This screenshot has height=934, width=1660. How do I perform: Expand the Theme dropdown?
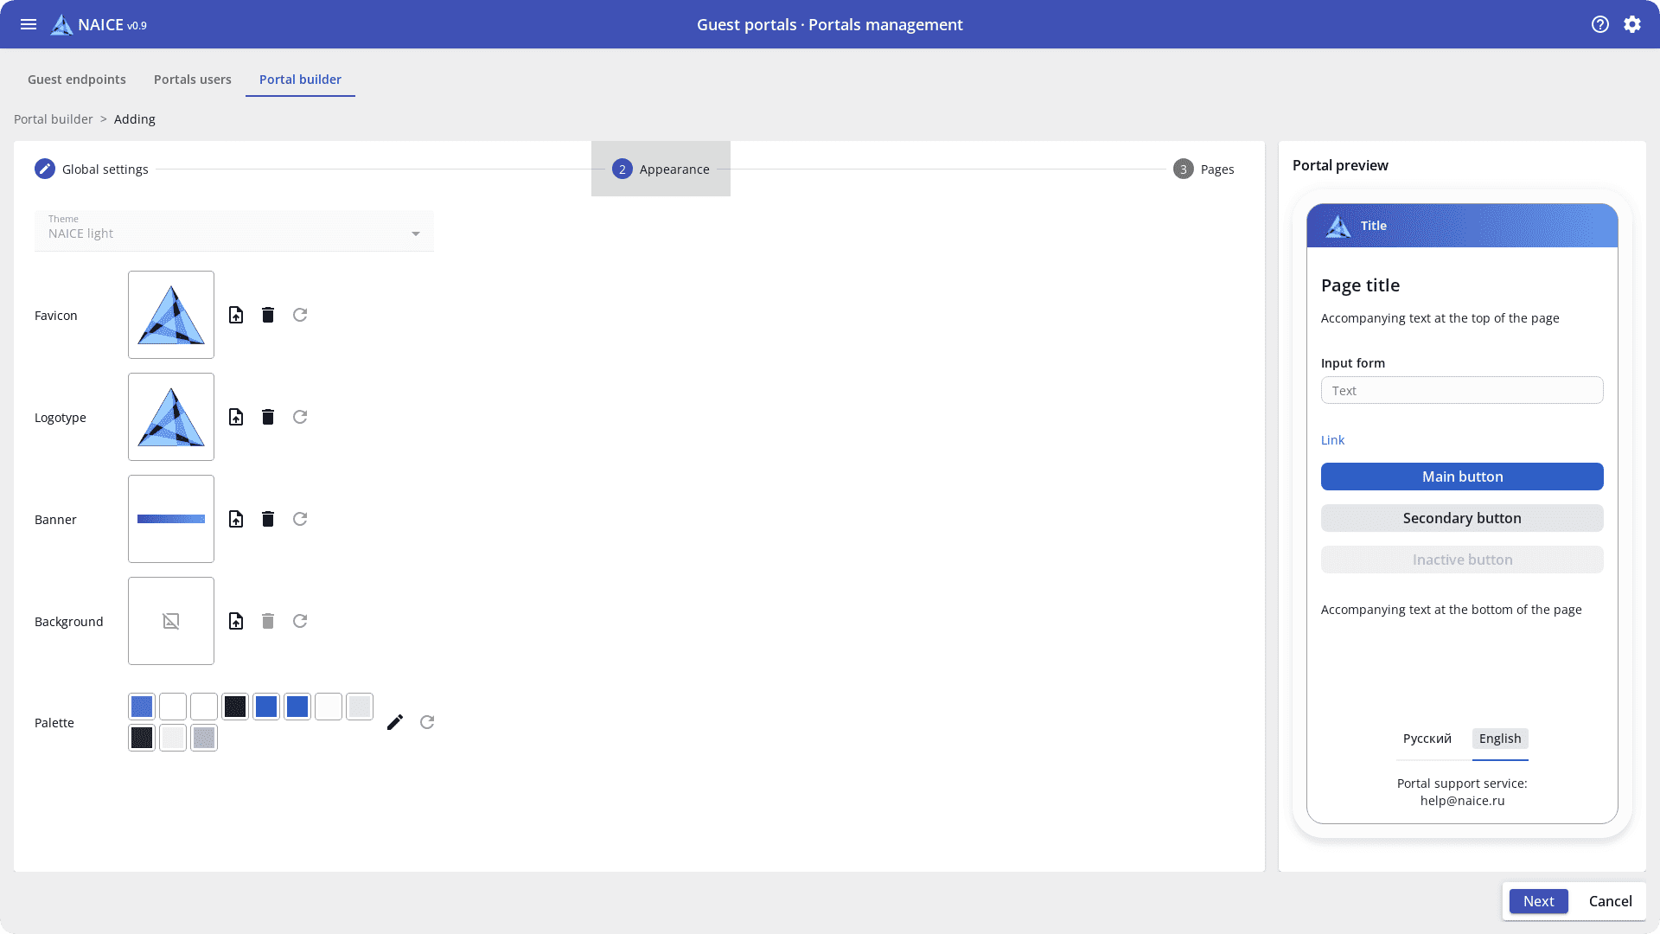coord(416,233)
